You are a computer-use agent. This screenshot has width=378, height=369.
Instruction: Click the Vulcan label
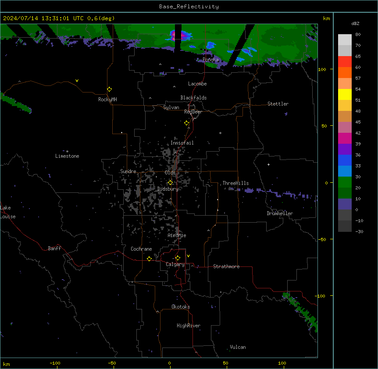point(238,347)
